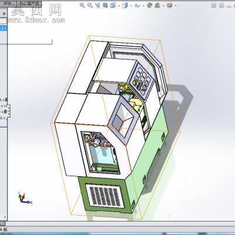
Task: Click the second tile-windows icon at top right
Action: (x=221, y=5)
